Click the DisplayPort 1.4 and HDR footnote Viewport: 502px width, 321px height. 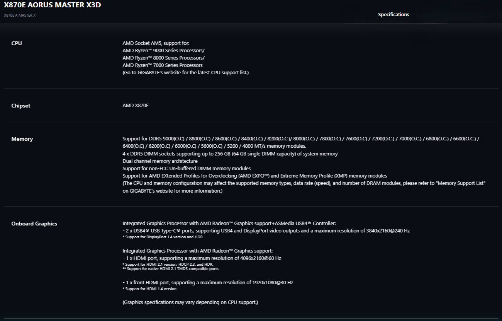(163, 237)
